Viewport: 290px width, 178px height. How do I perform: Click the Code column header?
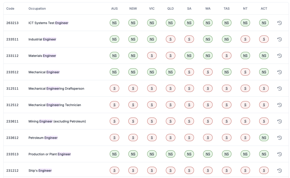10,9
